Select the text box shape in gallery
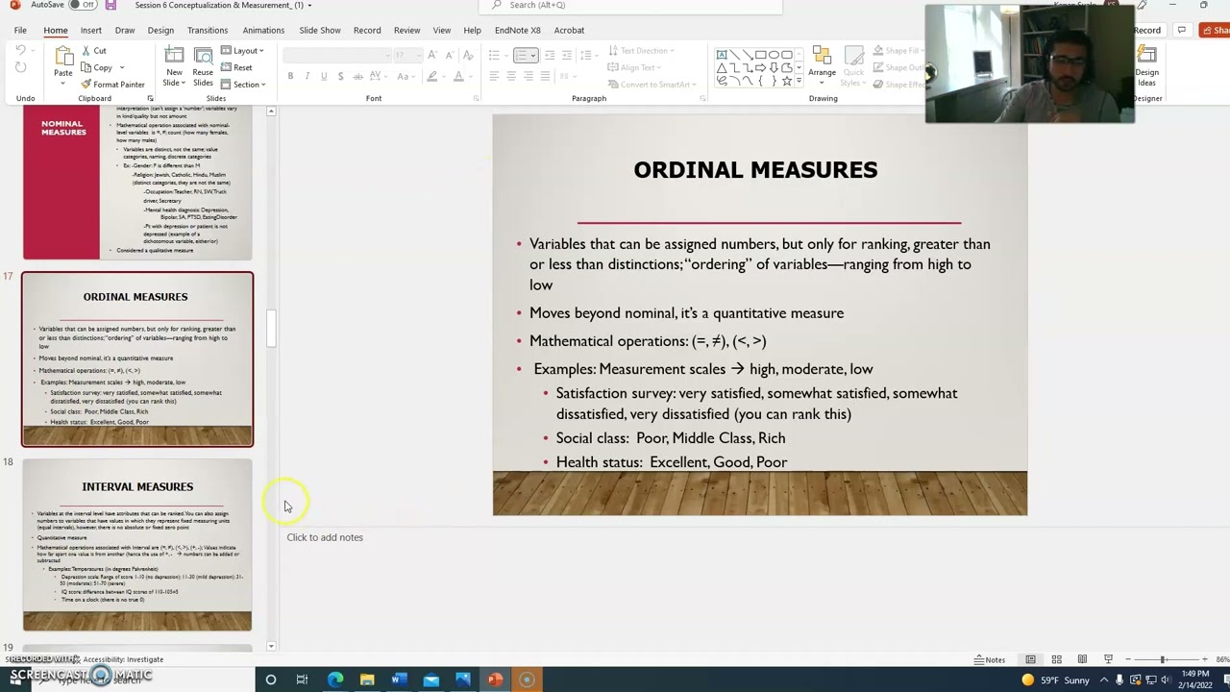 pyautogui.click(x=722, y=55)
